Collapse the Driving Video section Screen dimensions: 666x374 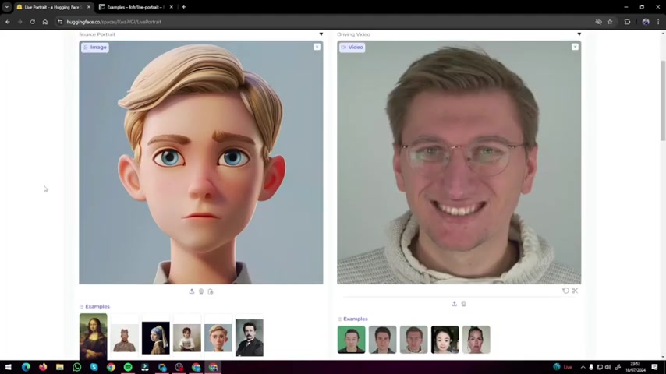(x=579, y=34)
